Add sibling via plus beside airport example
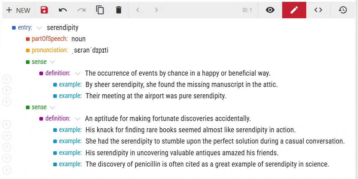 [x=7, y=102]
